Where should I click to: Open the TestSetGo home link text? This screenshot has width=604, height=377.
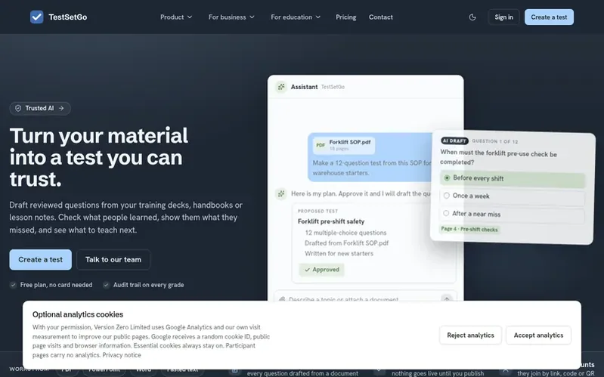coord(68,17)
